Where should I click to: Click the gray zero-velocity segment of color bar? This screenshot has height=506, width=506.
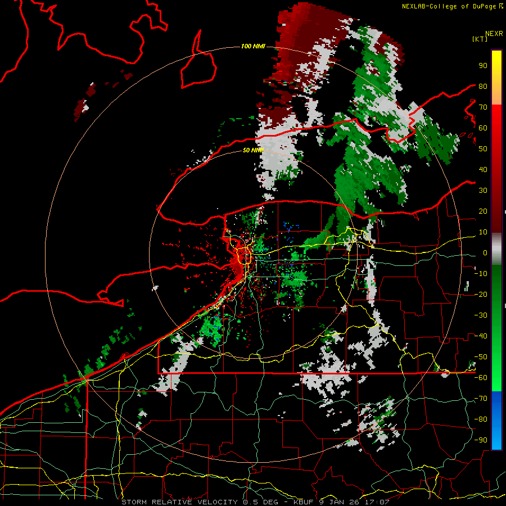[496, 249]
